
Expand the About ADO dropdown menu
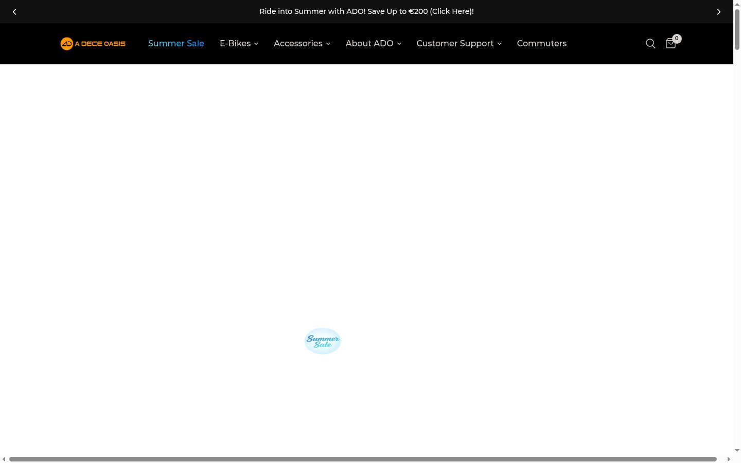[x=373, y=44]
